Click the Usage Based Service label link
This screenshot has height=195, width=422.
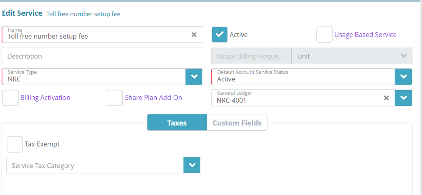[x=365, y=35]
